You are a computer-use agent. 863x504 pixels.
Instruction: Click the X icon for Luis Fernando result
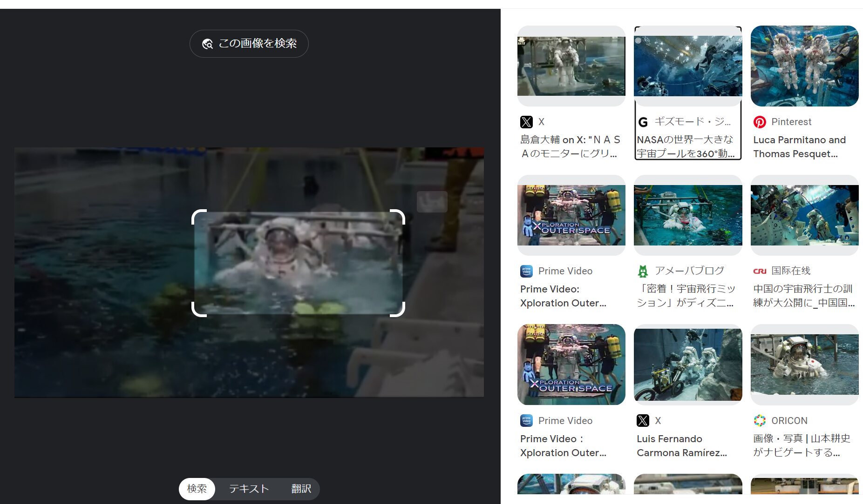coord(643,421)
